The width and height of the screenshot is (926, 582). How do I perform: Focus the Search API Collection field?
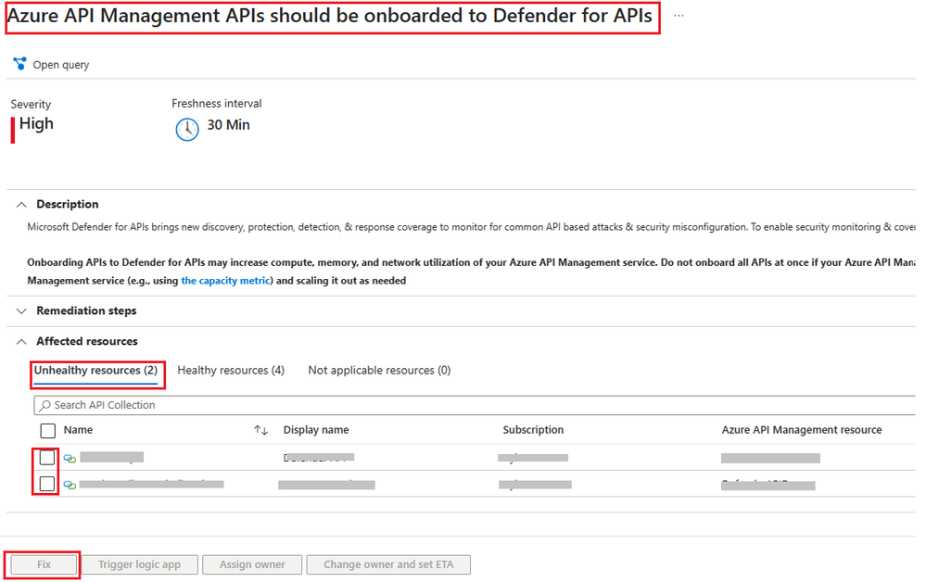[475, 405]
